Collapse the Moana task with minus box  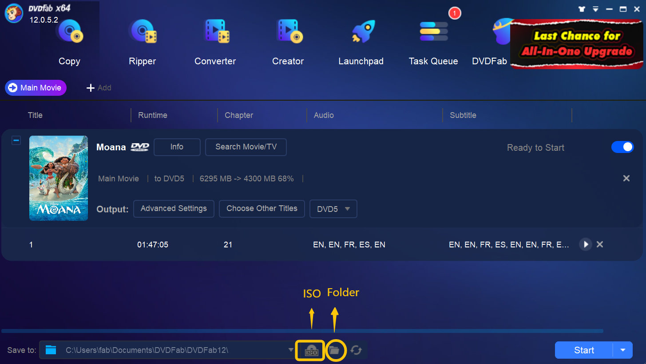pos(16,141)
